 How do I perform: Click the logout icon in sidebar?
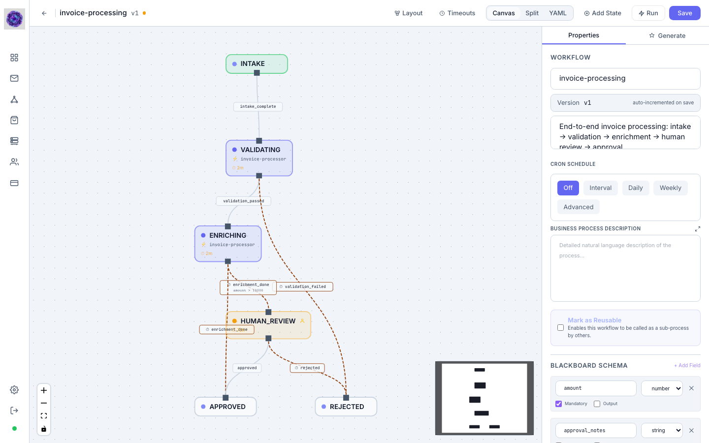point(14,411)
